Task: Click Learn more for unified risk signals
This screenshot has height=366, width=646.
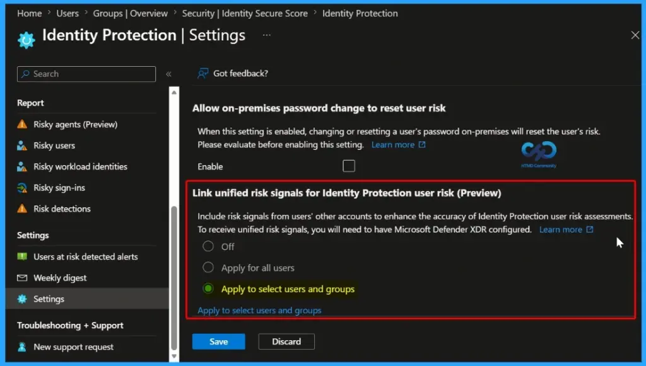Action: [560, 229]
